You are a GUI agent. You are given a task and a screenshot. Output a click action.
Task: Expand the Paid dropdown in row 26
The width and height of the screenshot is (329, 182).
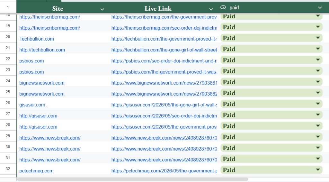tap(318, 104)
